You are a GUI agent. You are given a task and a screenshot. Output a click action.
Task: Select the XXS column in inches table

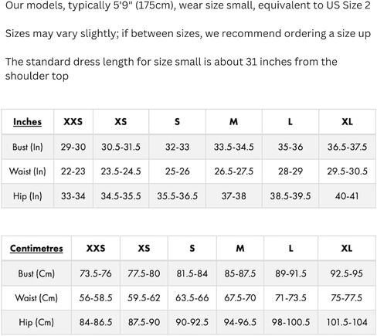[x=73, y=121]
